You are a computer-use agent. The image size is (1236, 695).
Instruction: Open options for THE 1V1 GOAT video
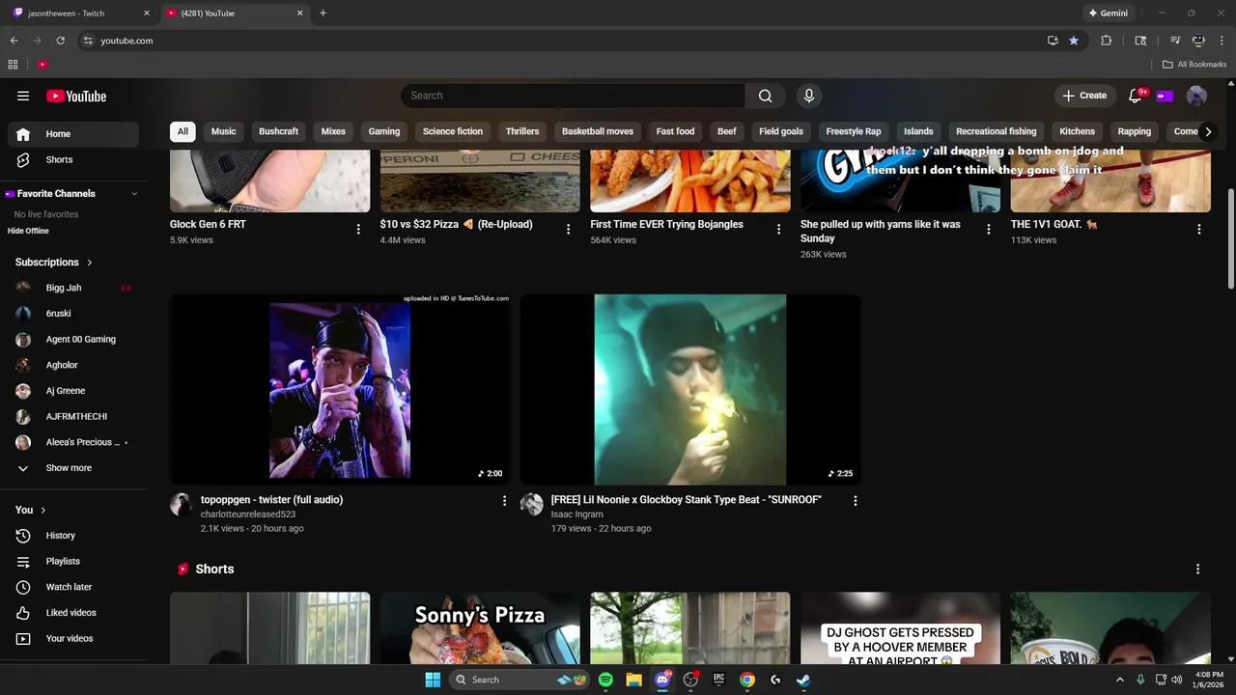[x=1198, y=229]
